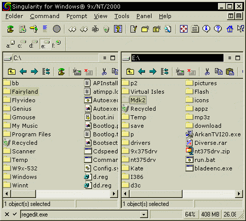Click the a|b rename icon
Viewport: 246px width, 221px height.
(x=95, y=29)
